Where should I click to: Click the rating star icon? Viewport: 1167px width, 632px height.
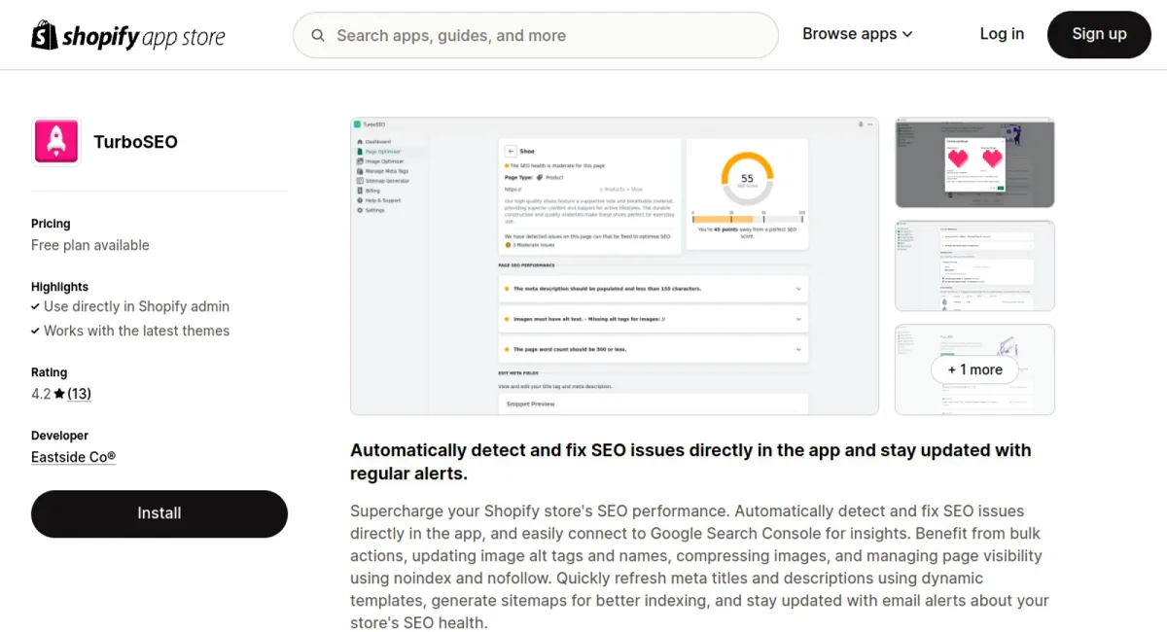pos(59,394)
